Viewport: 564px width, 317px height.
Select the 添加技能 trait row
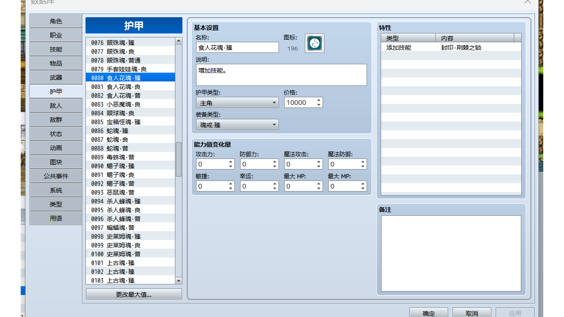pos(450,47)
